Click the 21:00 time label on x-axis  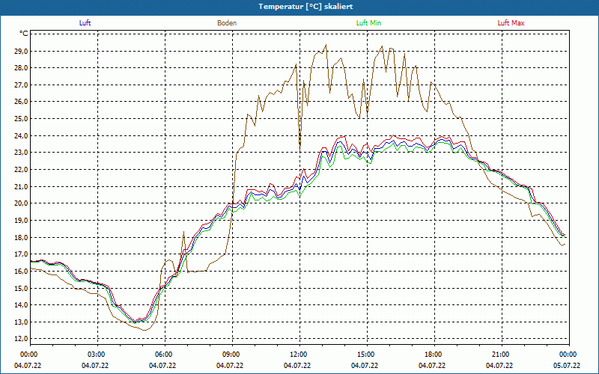[x=501, y=355]
